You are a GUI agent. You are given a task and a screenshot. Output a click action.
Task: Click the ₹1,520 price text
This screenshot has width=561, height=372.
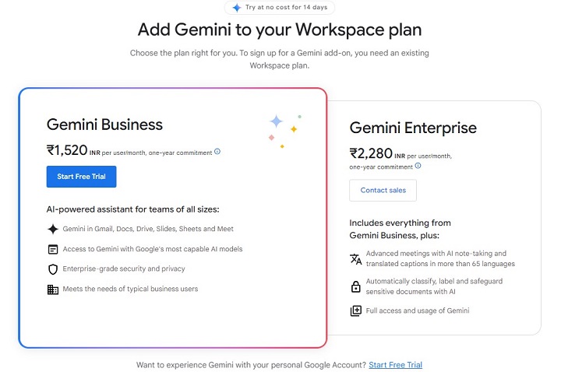(67, 150)
